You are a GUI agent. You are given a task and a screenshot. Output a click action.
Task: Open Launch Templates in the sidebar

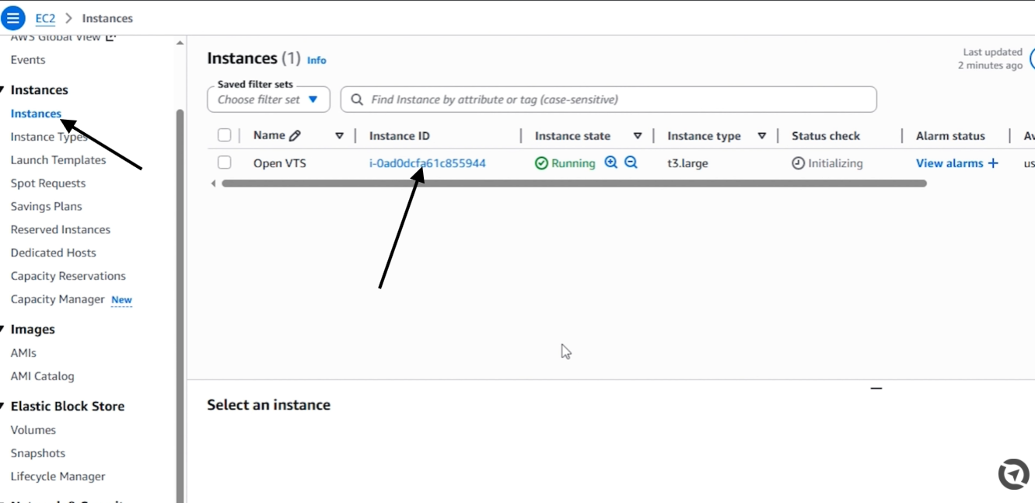[58, 160]
